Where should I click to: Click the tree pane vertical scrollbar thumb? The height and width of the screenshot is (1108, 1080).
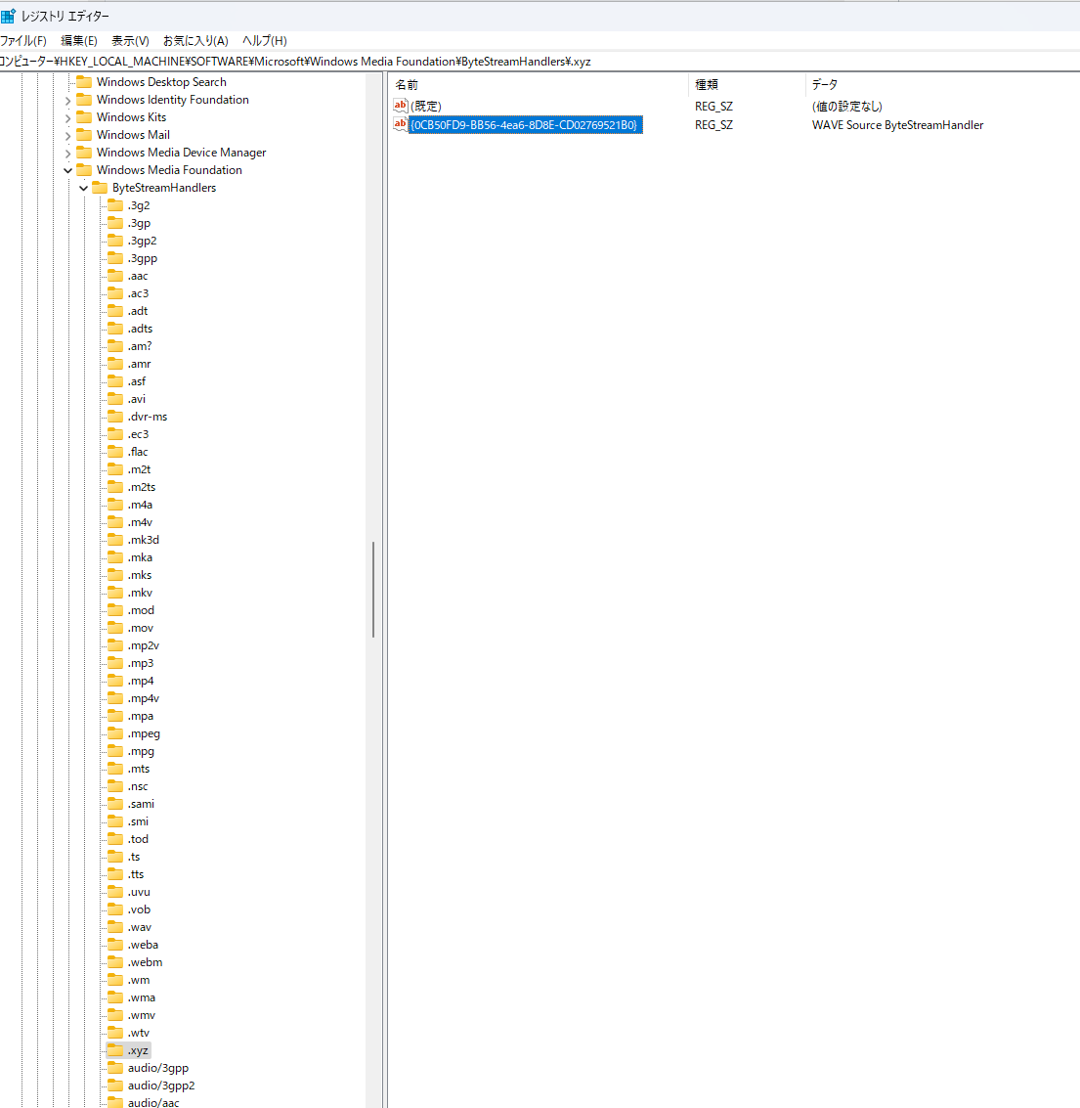tap(373, 590)
